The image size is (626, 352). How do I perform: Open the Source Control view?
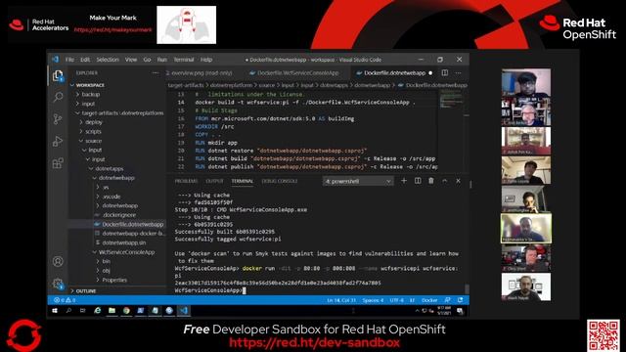coord(58,119)
